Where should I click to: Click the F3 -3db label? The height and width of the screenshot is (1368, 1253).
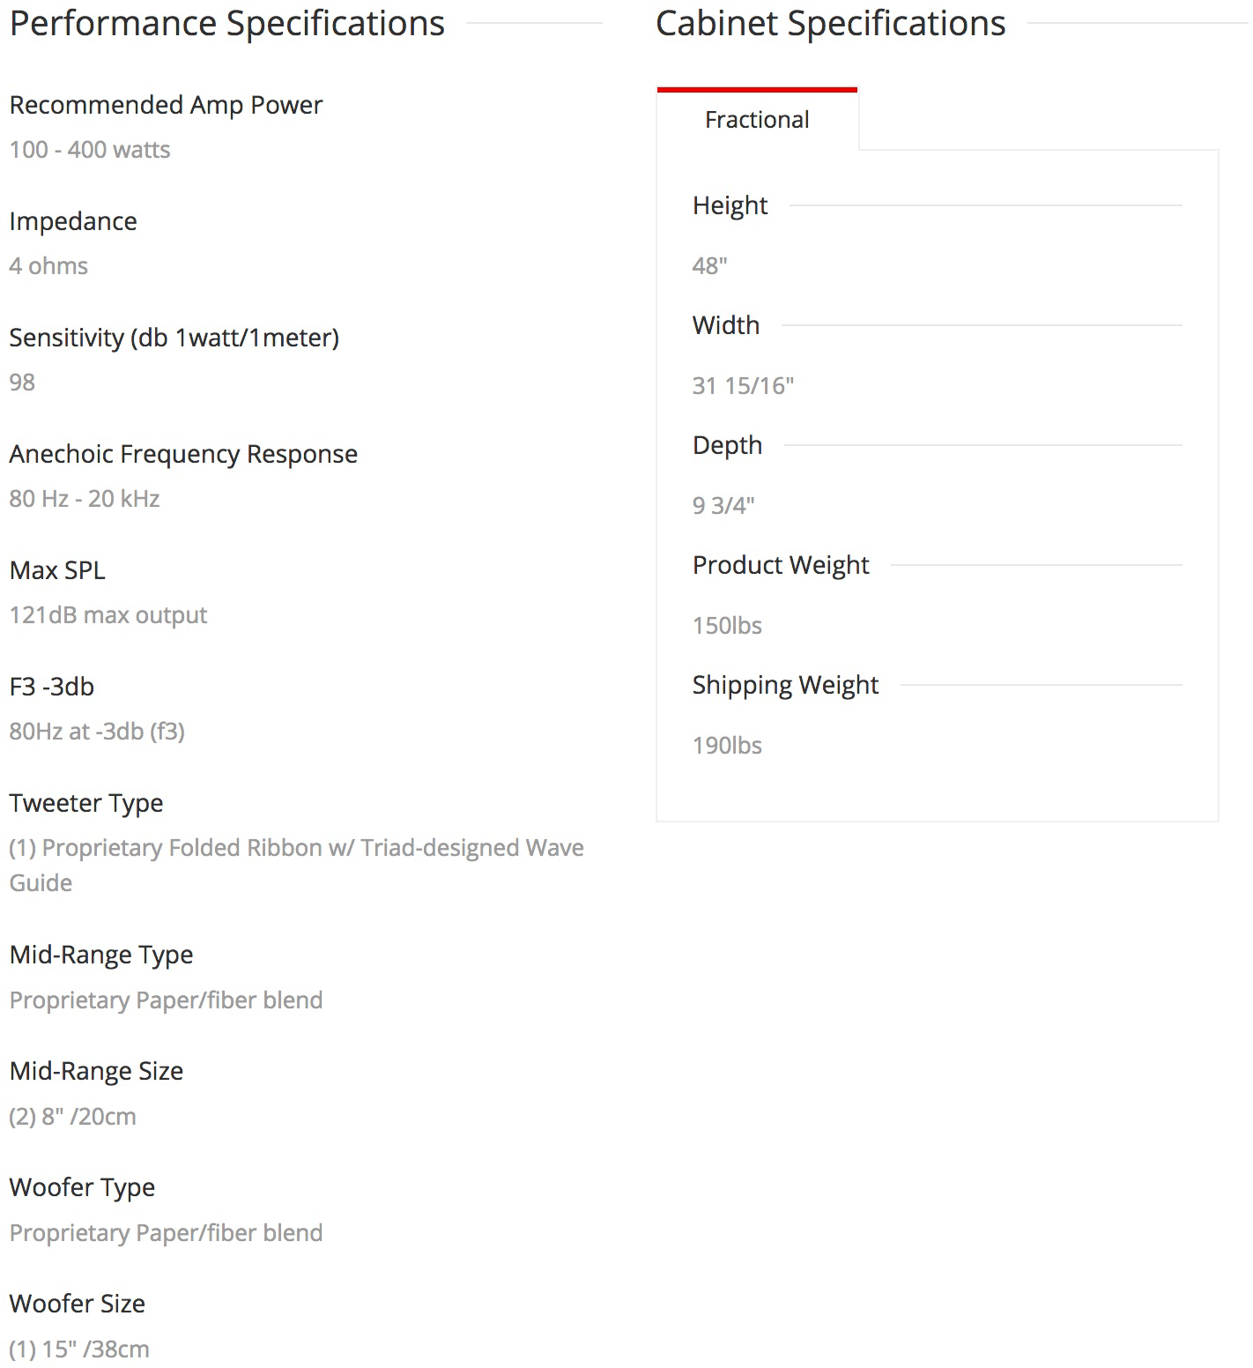point(52,687)
